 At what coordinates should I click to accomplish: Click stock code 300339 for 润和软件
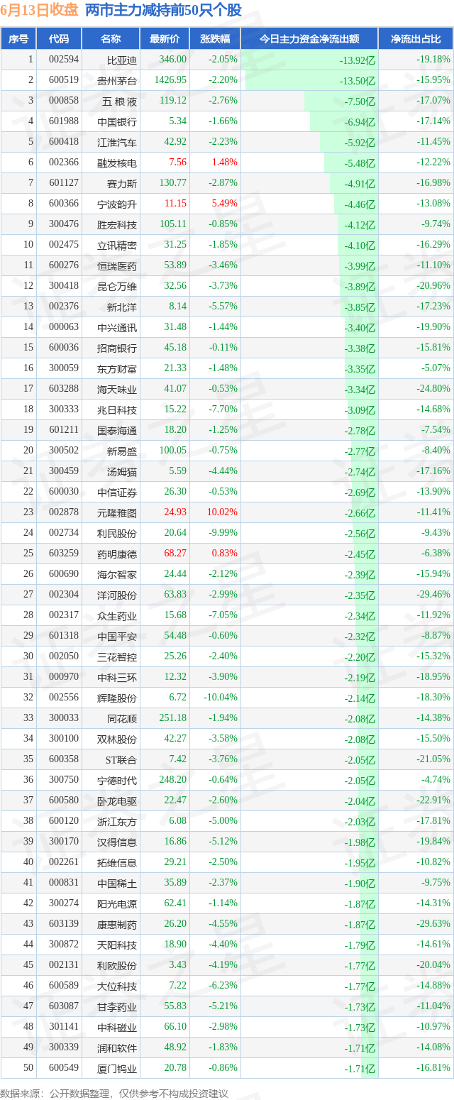point(64,1047)
